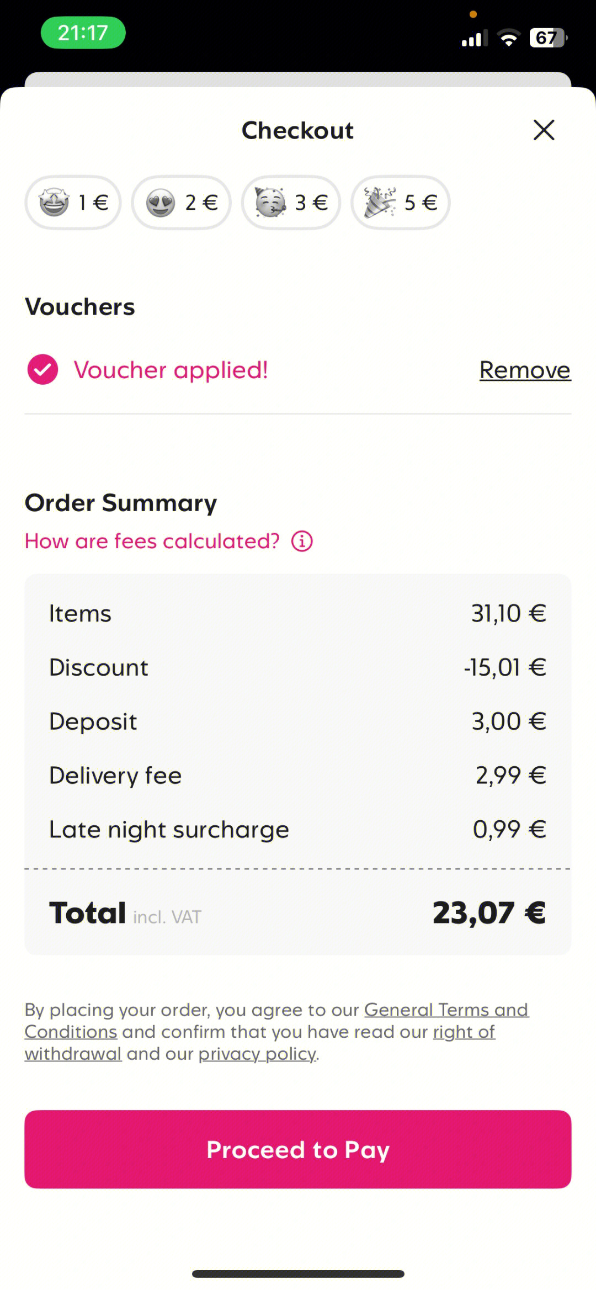The height and width of the screenshot is (1290, 596).
Task: Click the pink voucher applied checkmark
Action: [x=42, y=369]
